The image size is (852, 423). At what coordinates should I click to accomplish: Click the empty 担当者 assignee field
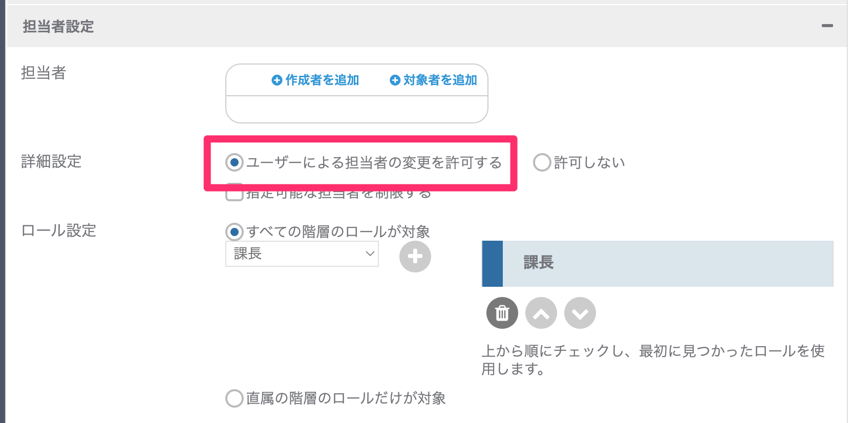pyautogui.click(x=356, y=109)
